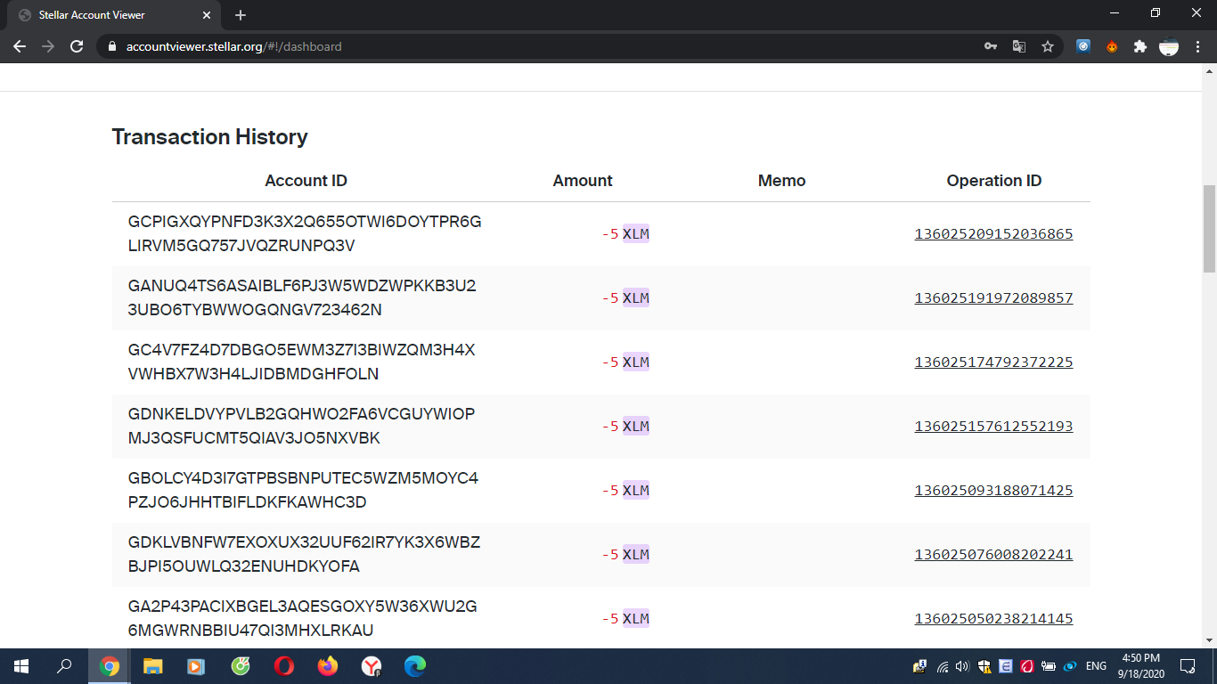Open operation ID 136025157612552193
The image size is (1217, 684).
[x=993, y=427]
